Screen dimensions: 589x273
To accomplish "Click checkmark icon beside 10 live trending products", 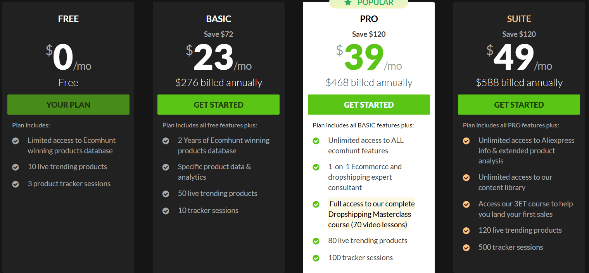I will pyautogui.click(x=16, y=167).
